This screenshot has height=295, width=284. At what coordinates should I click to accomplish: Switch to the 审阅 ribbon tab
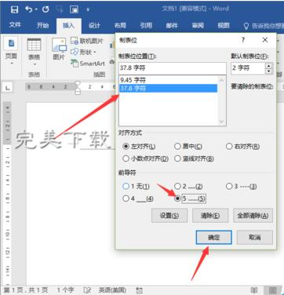pos(198,25)
